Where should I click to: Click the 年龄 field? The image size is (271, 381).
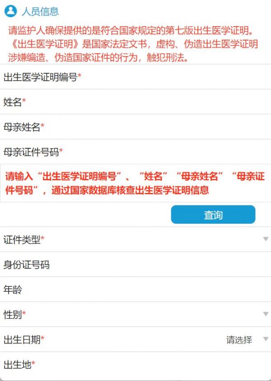pyautogui.click(x=135, y=289)
